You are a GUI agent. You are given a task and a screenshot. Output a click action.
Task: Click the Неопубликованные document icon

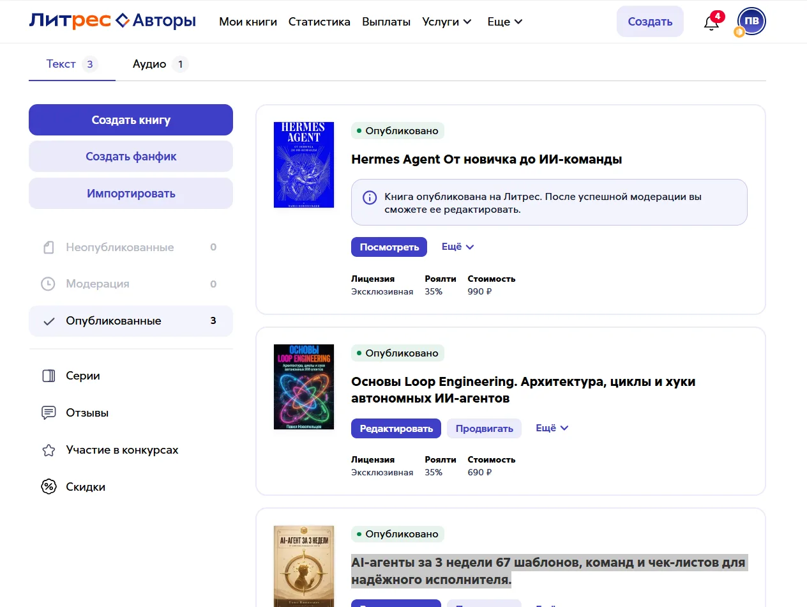click(49, 247)
